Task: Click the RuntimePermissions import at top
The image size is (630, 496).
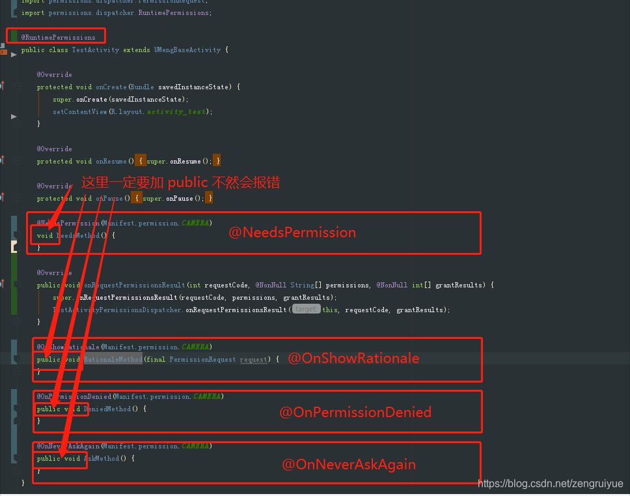Action: 174,13
